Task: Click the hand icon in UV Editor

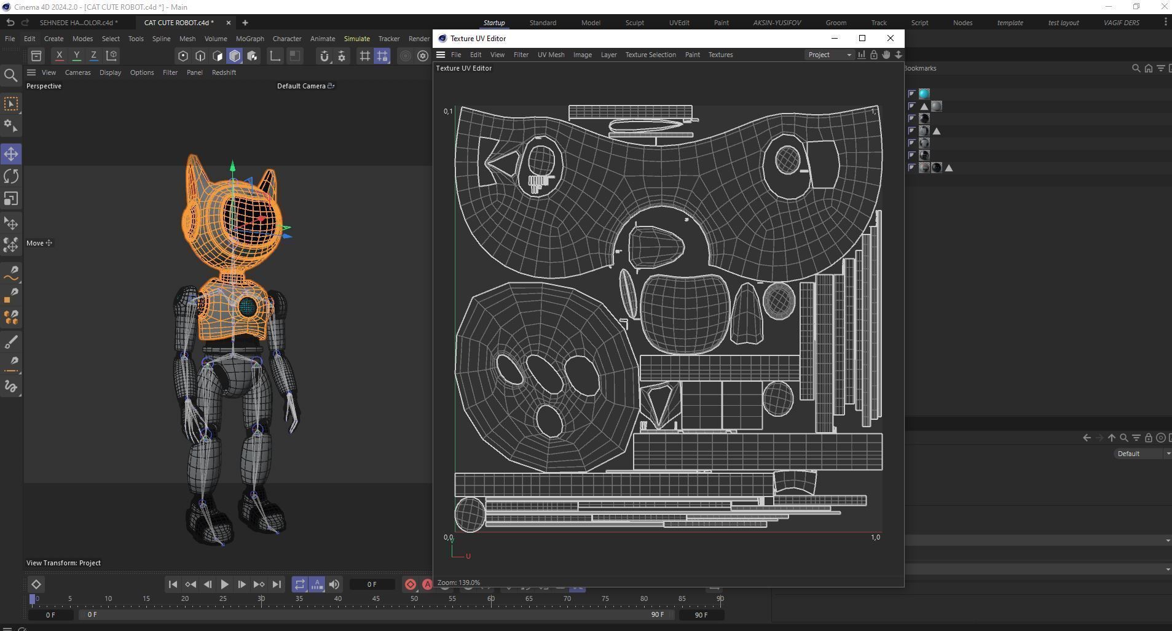Action: click(x=886, y=55)
